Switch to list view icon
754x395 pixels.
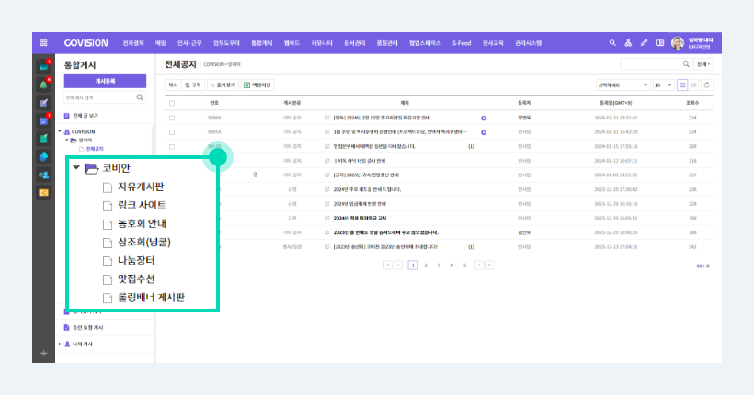[682, 85]
